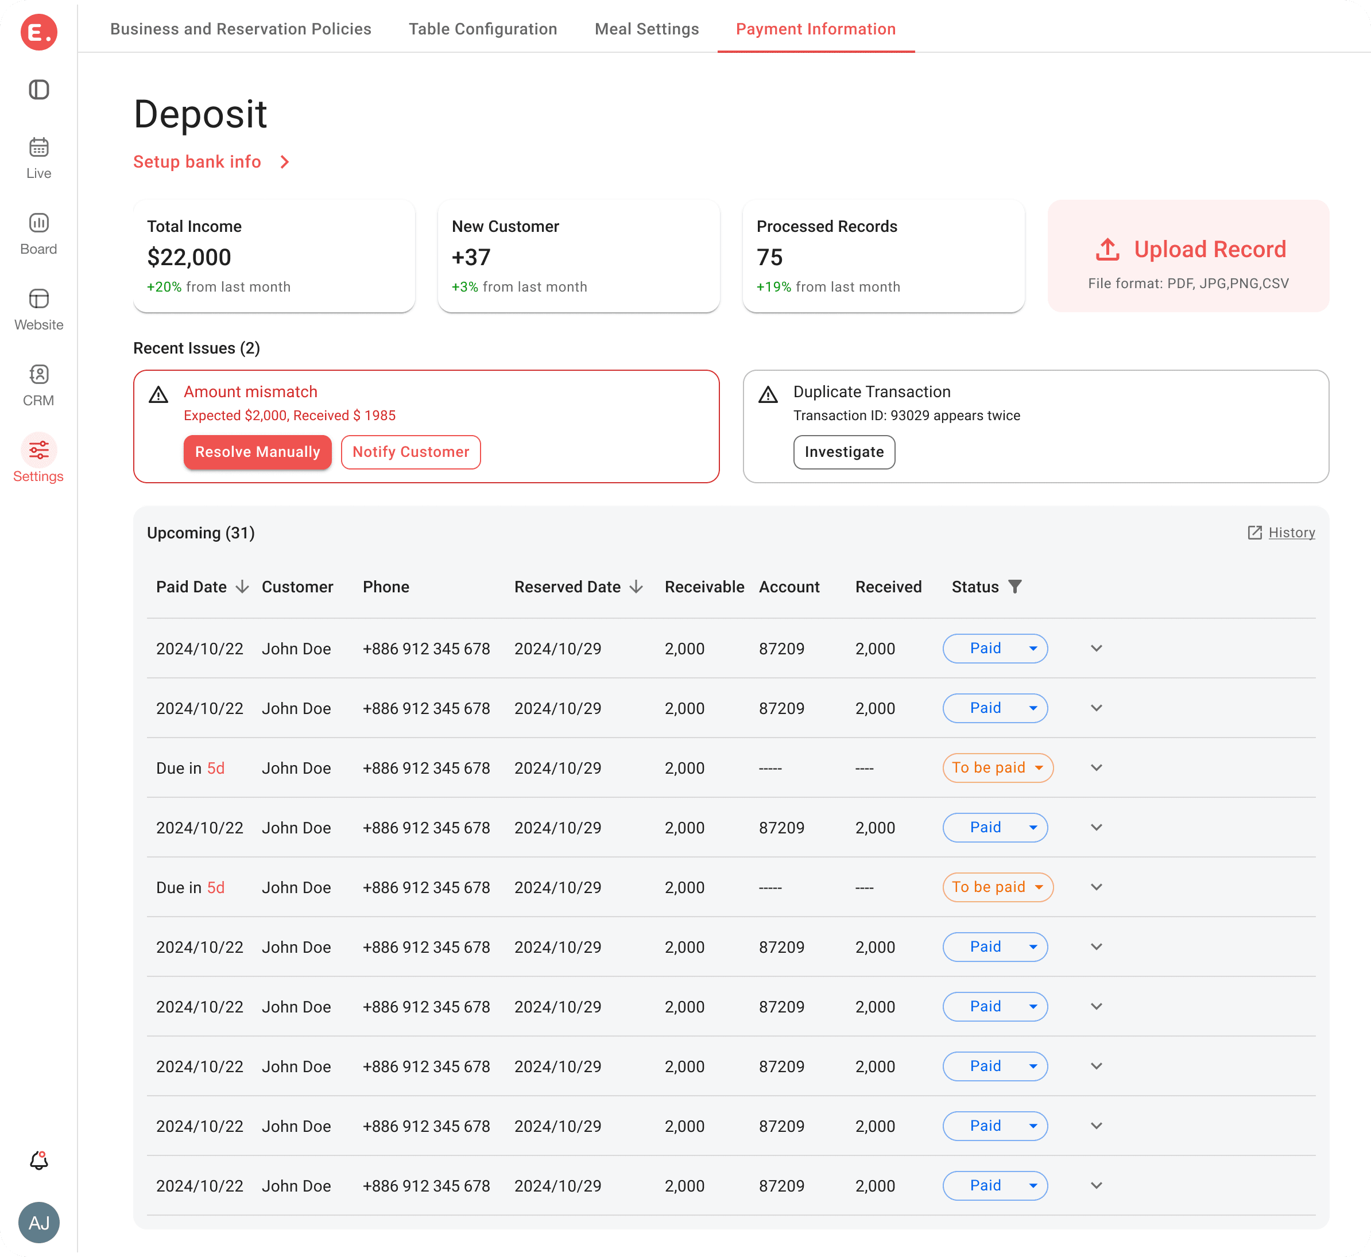Click 'Upcoming (31)' heading
This screenshot has width=1371, height=1257.
201,533
